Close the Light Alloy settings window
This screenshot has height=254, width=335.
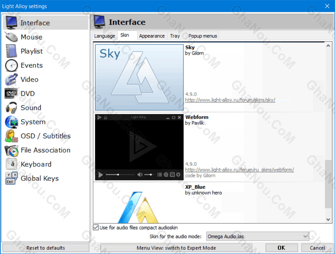point(327,6)
